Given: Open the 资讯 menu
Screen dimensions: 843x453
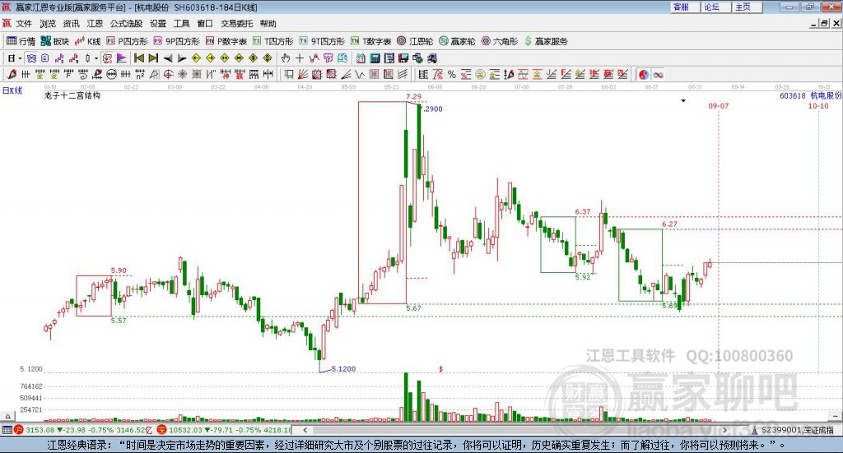Looking at the screenshot, I should [x=71, y=24].
